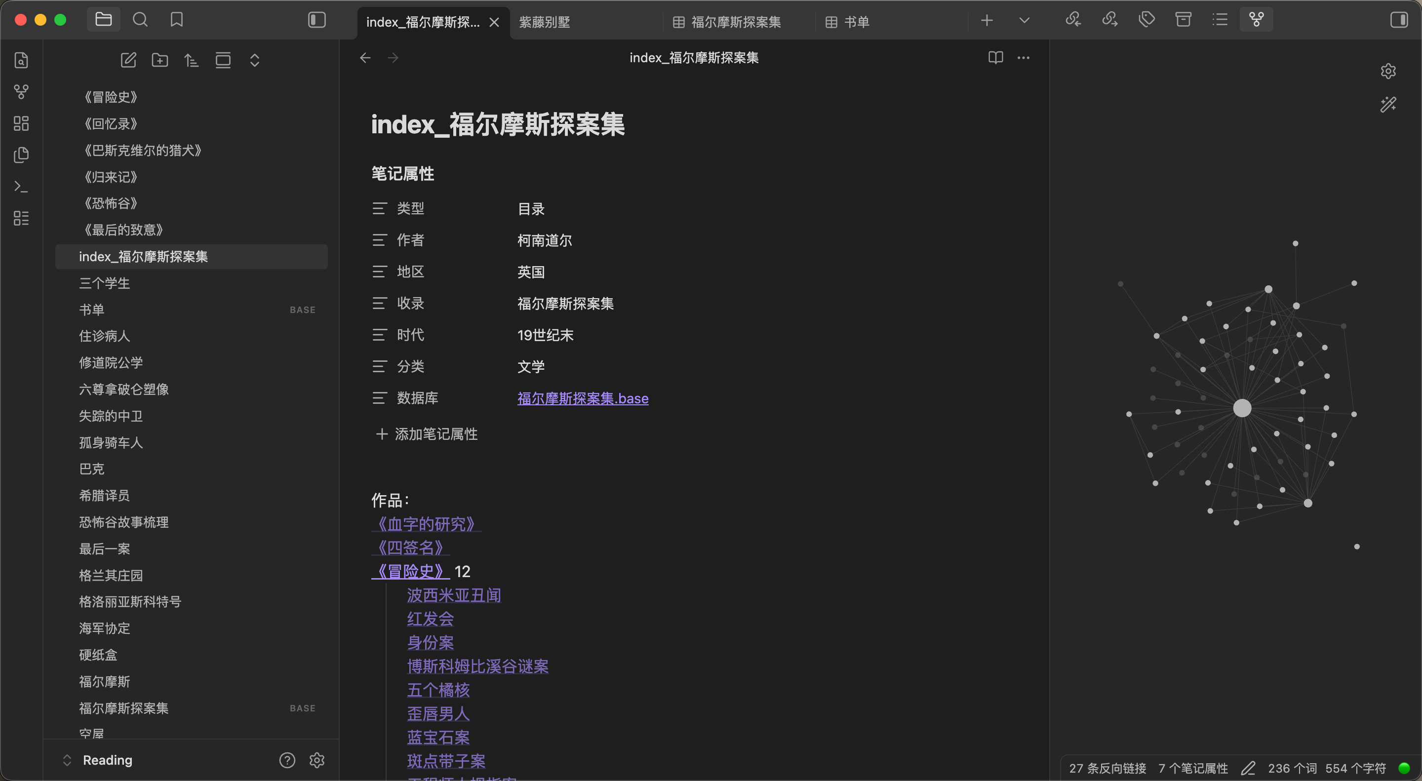Viewport: 1422px width, 781px height.
Task: Switch to the 福尔摩斯探案集 base tab
Action: [x=739, y=22]
